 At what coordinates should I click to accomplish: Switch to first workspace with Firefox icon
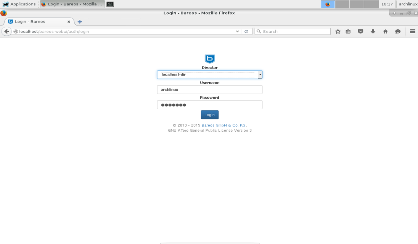point(328,4)
